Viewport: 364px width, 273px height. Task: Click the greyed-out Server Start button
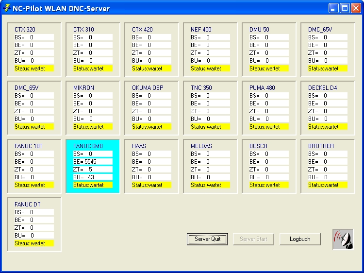coord(253,239)
